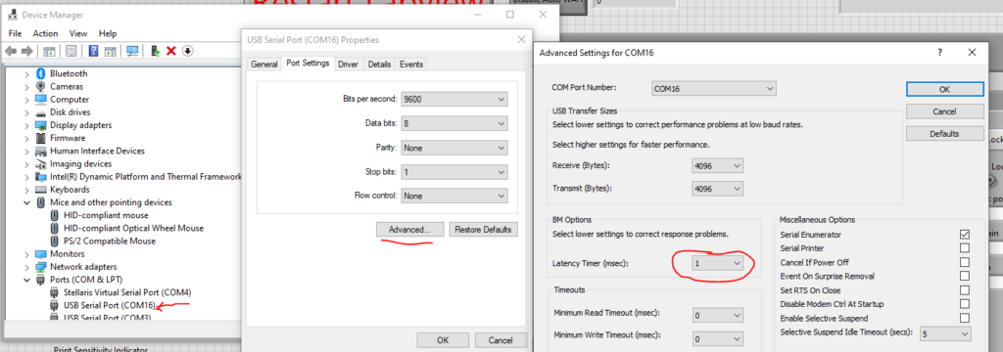Click the Update driver toolbar icon
The height and width of the screenshot is (352, 1003).
coord(155,51)
